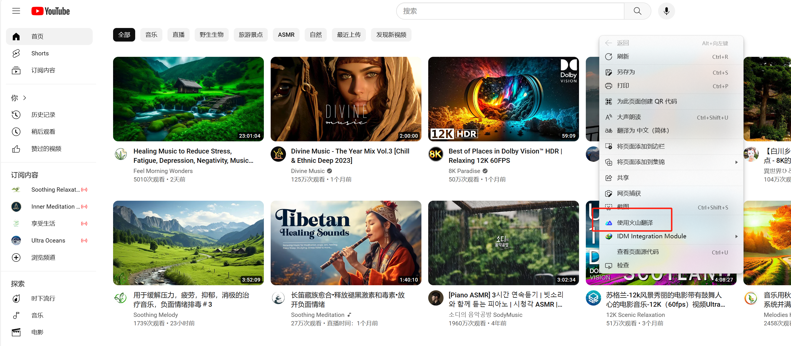
Task: Filter videos by 直播 chip
Action: 178,34
